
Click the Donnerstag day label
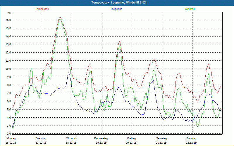click(101, 138)
